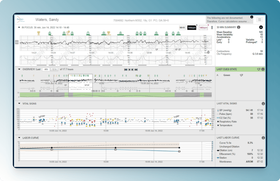Collapse the VITAL SIGNS section
280x181 pixels.
pos(19,104)
